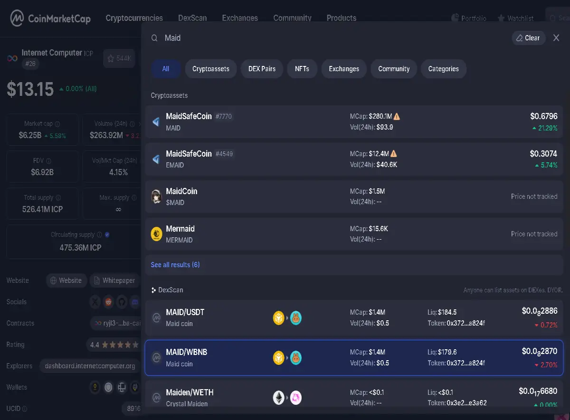Select the NFTs filter tab
The image size is (570, 420).
pos(302,69)
